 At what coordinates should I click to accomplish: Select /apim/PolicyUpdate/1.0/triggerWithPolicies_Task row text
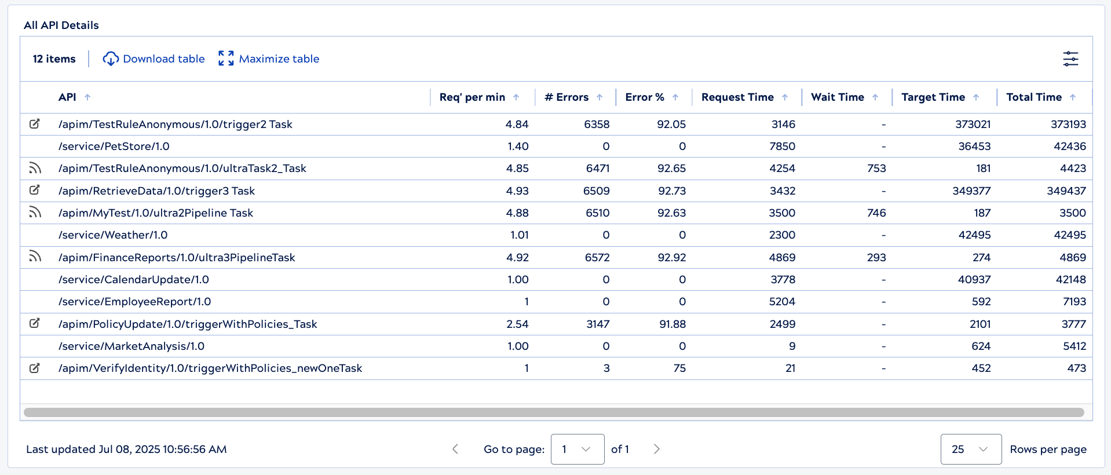[x=188, y=324]
